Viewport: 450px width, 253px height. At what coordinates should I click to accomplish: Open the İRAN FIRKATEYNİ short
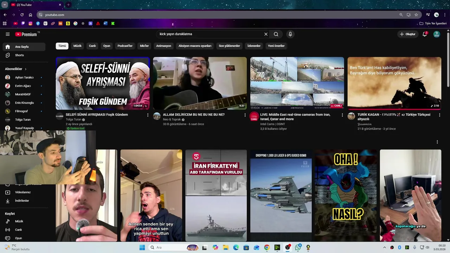216,195
